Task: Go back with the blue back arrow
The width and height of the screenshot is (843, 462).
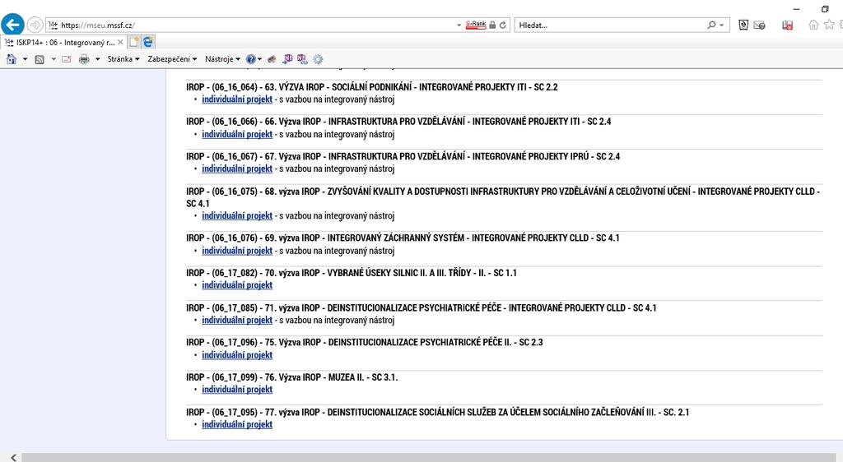Action: coord(13,25)
